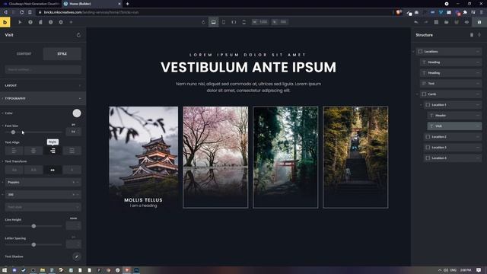Switch to the STYLE tab
This screenshot has width=487, height=274.
point(62,54)
